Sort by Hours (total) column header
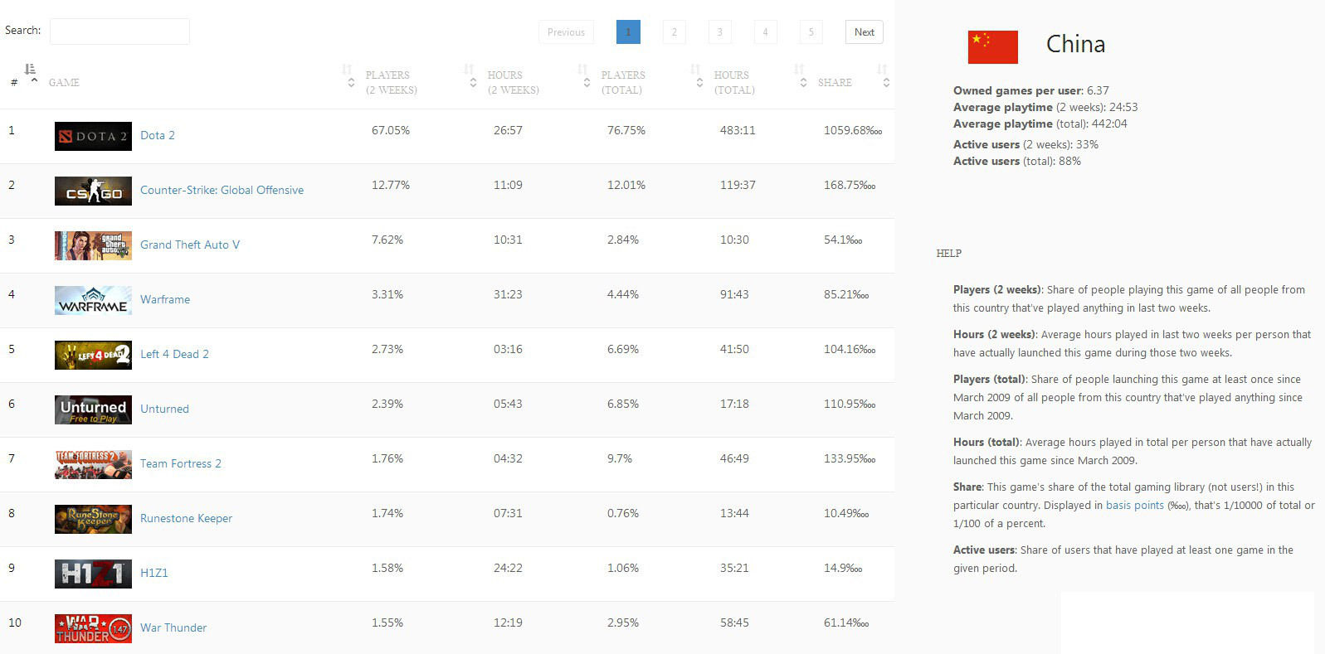1325x654 pixels. (x=734, y=82)
